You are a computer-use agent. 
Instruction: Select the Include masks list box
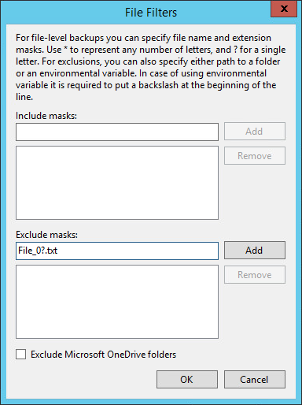[117, 183]
